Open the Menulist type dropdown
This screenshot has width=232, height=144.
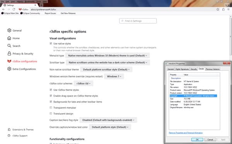[x=107, y=55]
